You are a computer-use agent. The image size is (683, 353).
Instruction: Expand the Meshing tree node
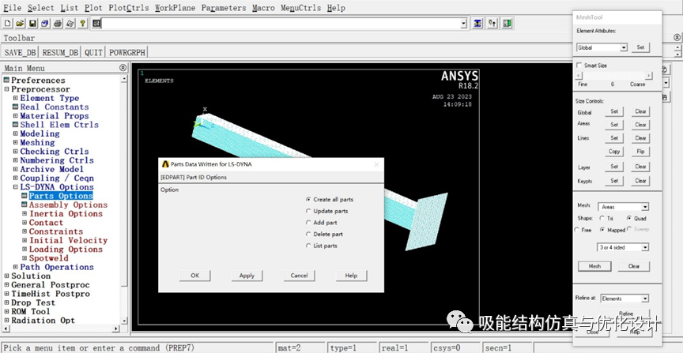15,142
